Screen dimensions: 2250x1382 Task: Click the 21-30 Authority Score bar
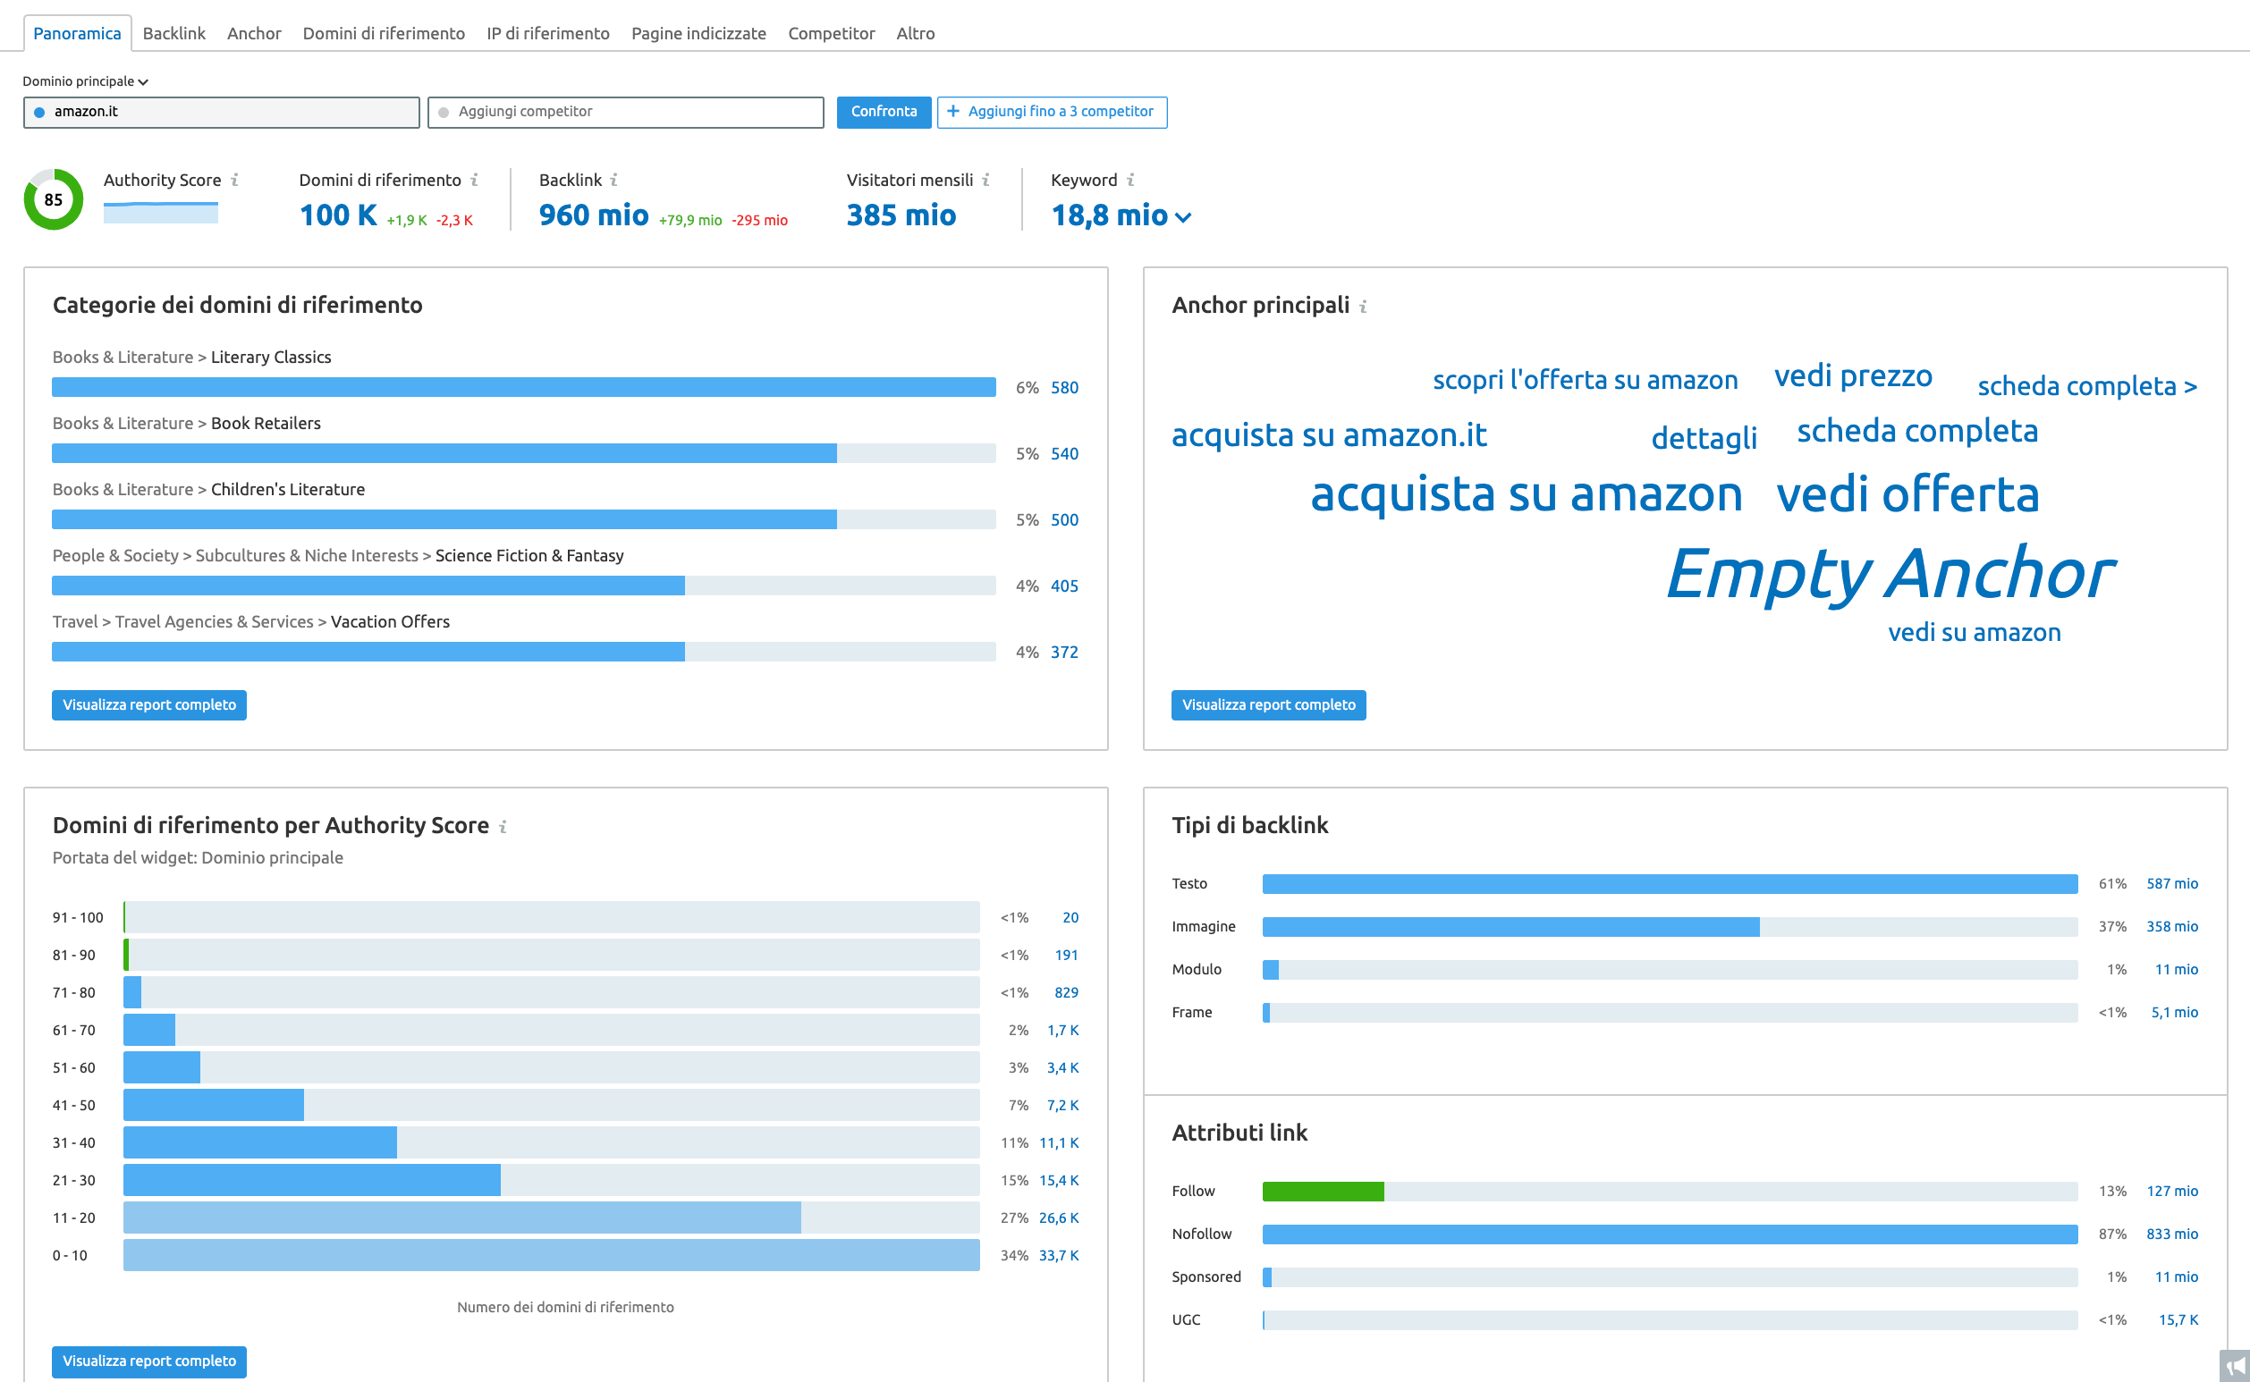pyautogui.click(x=312, y=1181)
